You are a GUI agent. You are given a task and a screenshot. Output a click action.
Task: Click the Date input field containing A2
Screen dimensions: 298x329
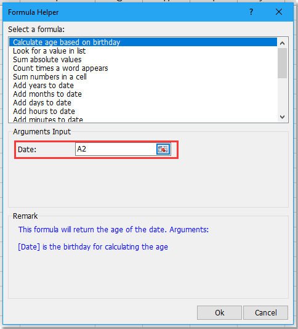(x=116, y=149)
